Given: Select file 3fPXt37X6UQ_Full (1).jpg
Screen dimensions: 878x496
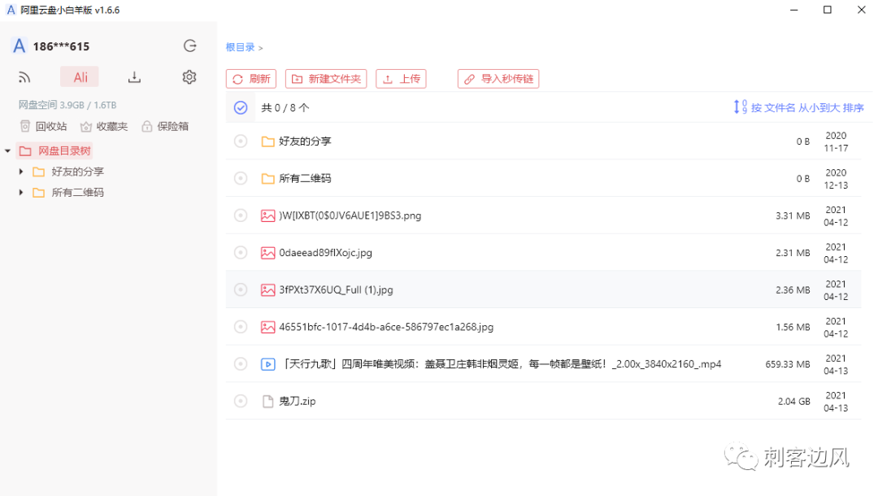Looking at the screenshot, I should pyautogui.click(x=336, y=289).
